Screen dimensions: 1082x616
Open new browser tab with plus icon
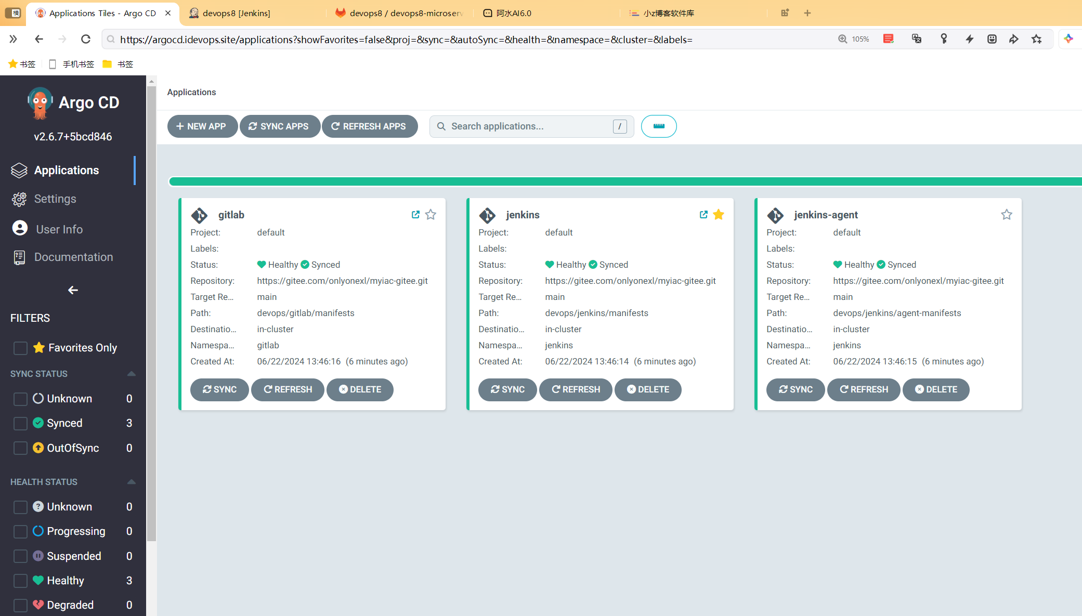807,13
